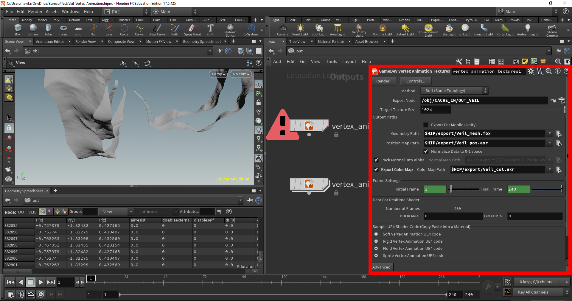Add a Portal Light
The height and width of the screenshot is (301, 572).
(x=505, y=30)
